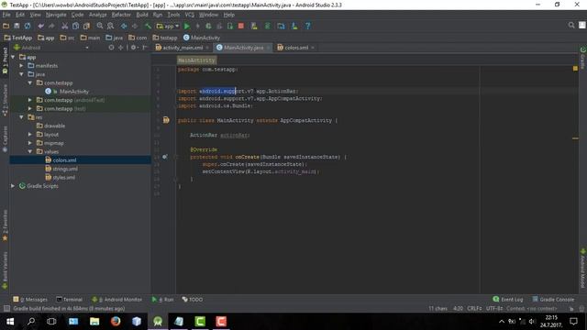The height and width of the screenshot is (330, 587).
Task: Make project with the green hammer icon
Action: tap(149, 26)
